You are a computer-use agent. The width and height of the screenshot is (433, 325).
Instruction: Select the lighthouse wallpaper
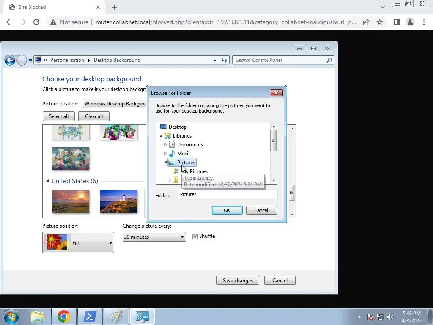point(118,201)
